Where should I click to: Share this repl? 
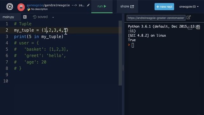point(127,6)
